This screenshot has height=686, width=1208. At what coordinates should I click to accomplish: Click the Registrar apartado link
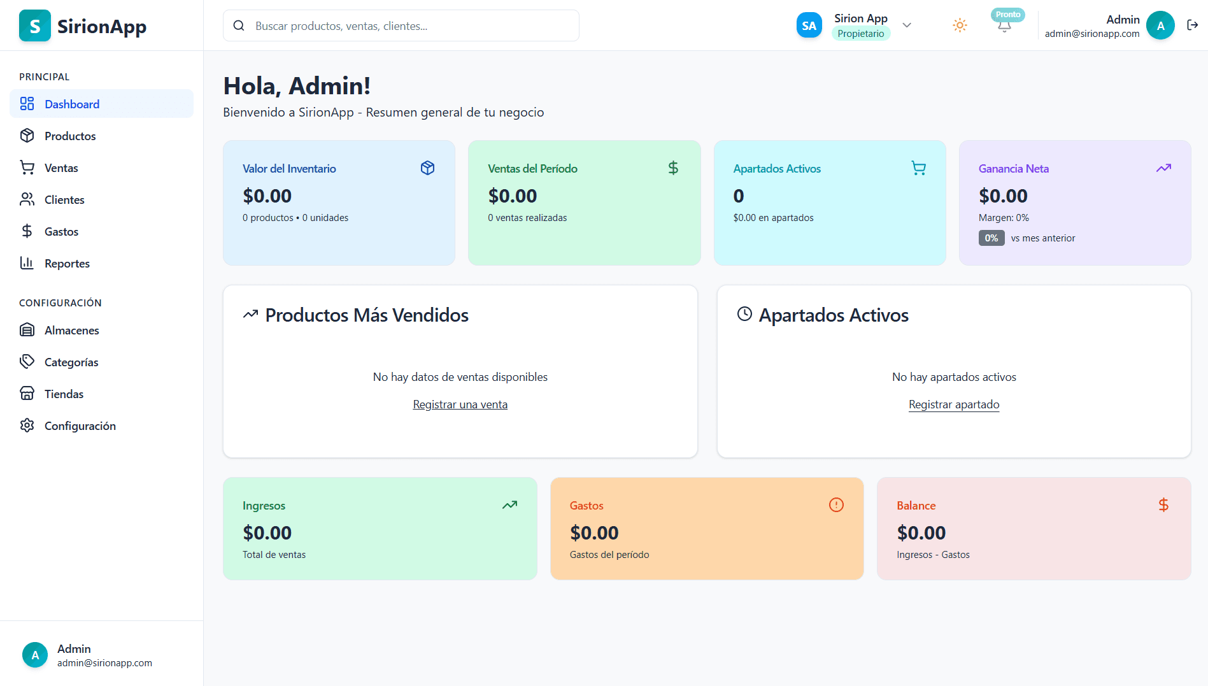(953, 404)
